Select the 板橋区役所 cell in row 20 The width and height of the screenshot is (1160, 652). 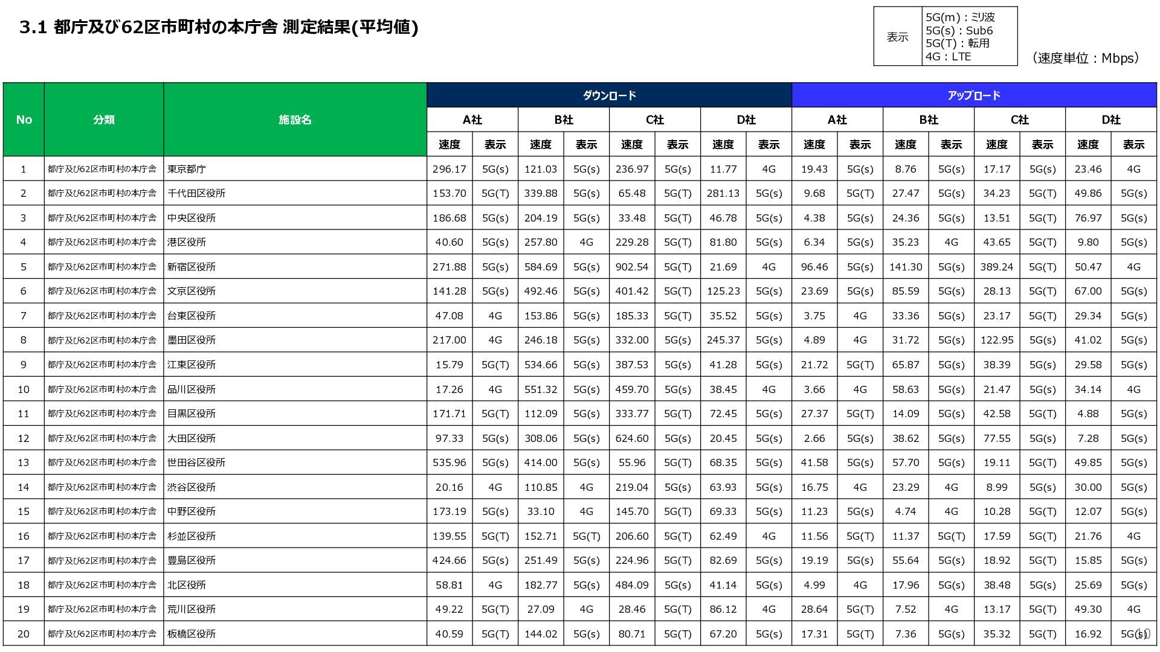(192, 634)
